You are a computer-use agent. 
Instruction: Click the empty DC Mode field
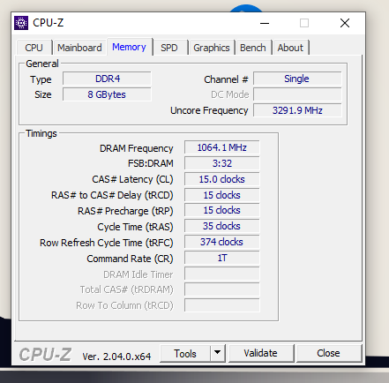[x=297, y=94]
